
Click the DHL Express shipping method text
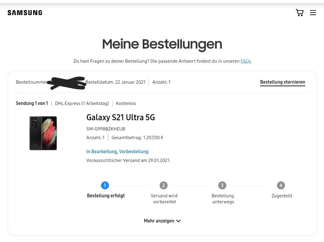[82, 103]
